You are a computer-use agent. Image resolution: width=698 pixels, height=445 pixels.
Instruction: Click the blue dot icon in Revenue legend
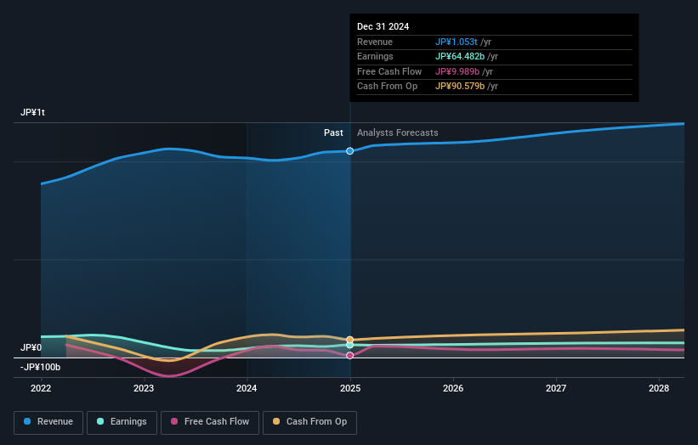coord(27,421)
